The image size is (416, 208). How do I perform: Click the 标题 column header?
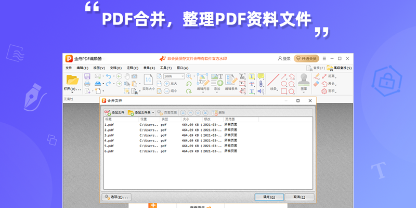[x=121, y=120]
